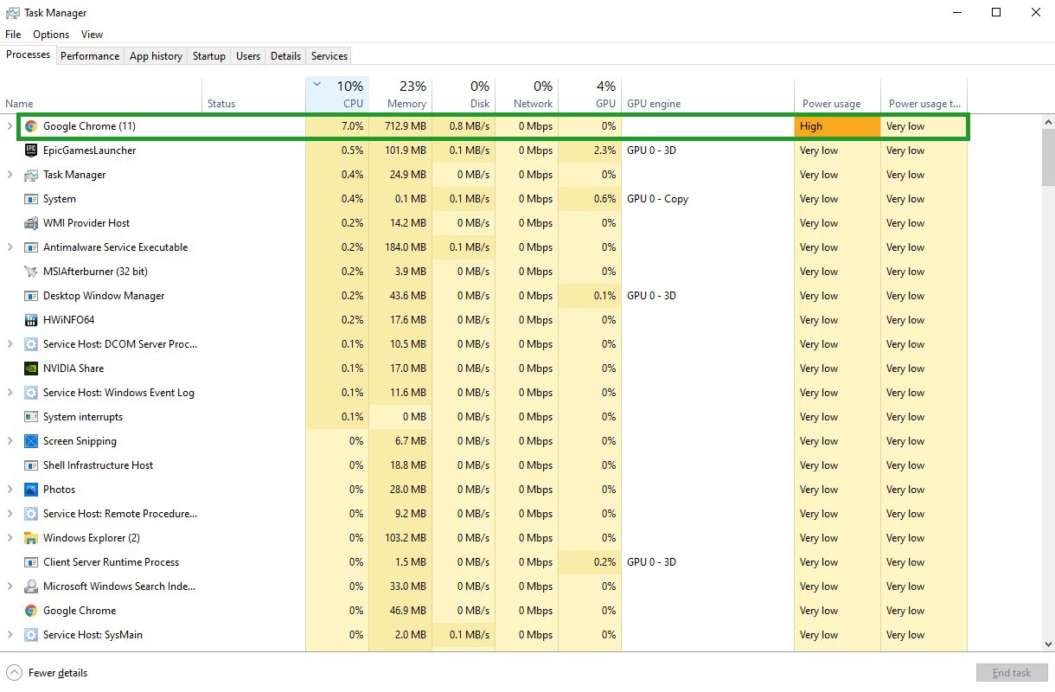This screenshot has height=692, width=1055.
Task: Click the Service Host: SysMain icon
Action: pos(31,635)
